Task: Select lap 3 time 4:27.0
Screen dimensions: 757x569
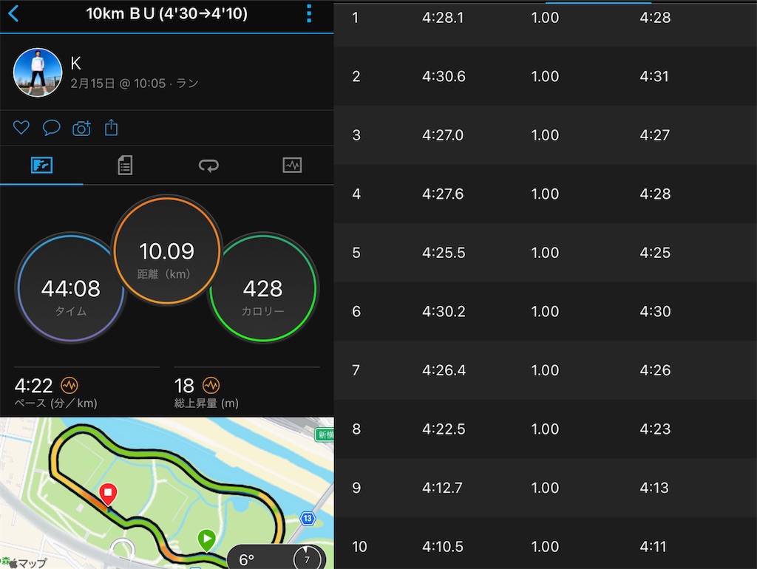Action: (x=443, y=135)
